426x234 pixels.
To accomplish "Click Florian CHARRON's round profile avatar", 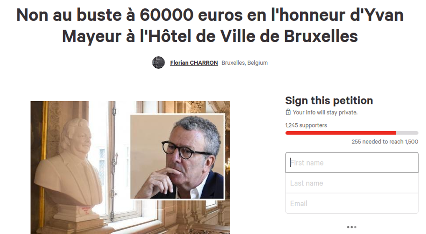I will tap(158, 63).
